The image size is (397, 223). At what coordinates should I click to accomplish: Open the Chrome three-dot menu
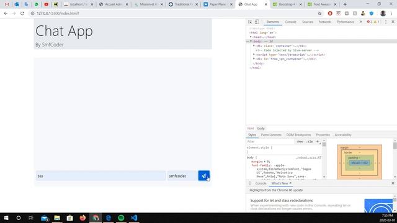[x=391, y=14]
